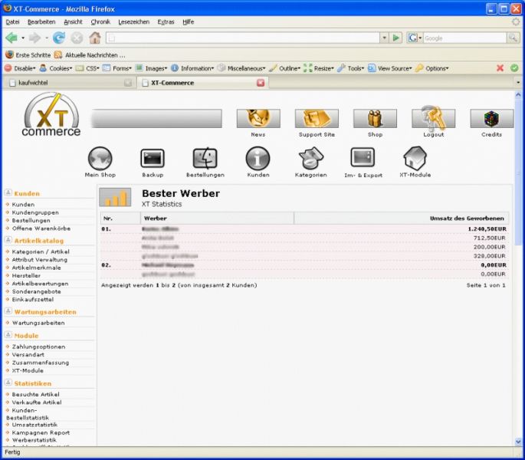
Task: Open the Kunden info icon
Action: point(258,159)
